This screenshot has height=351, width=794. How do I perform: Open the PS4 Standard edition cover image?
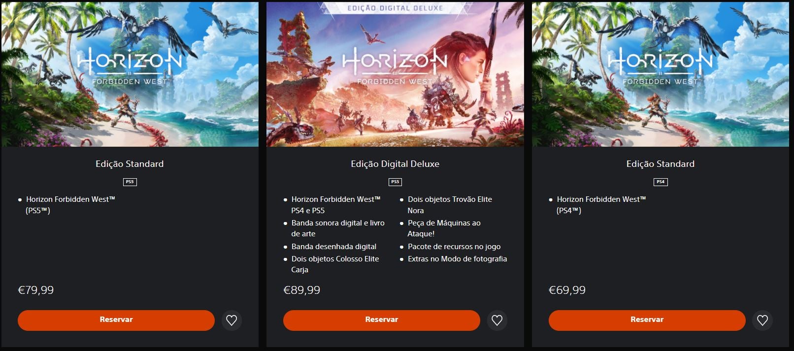pos(661,74)
